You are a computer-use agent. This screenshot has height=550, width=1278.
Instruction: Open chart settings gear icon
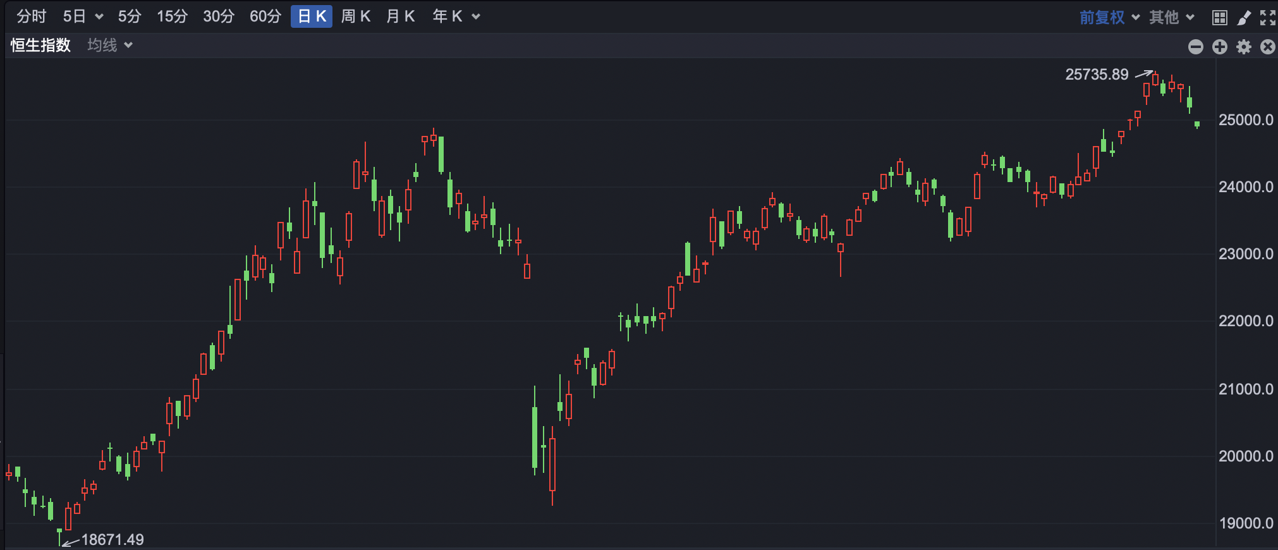[1244, 47]
